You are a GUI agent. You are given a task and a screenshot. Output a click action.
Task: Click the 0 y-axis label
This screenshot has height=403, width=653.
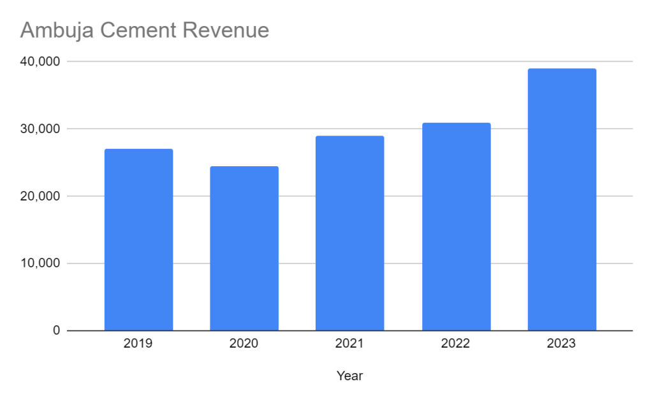point(55,330)
